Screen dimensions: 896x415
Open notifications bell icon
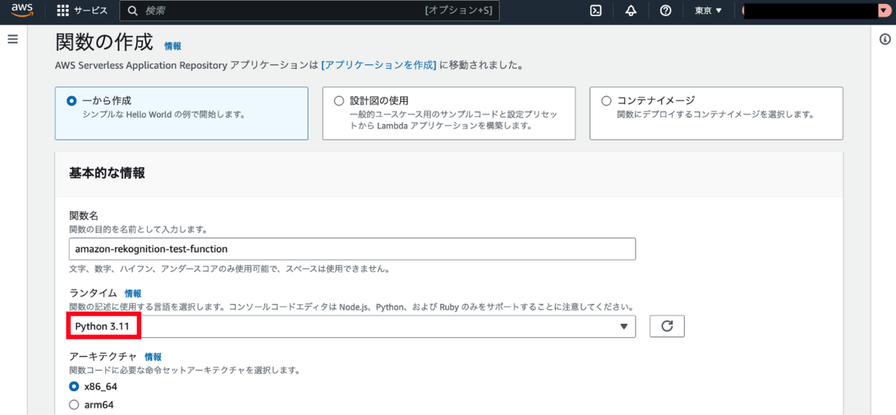(631, 10)
